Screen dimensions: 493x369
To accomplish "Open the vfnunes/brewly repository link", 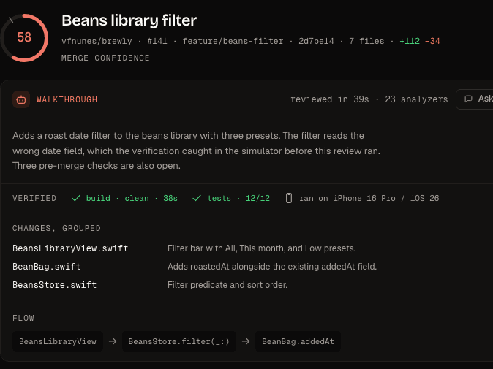I will (x=97, y=41).
